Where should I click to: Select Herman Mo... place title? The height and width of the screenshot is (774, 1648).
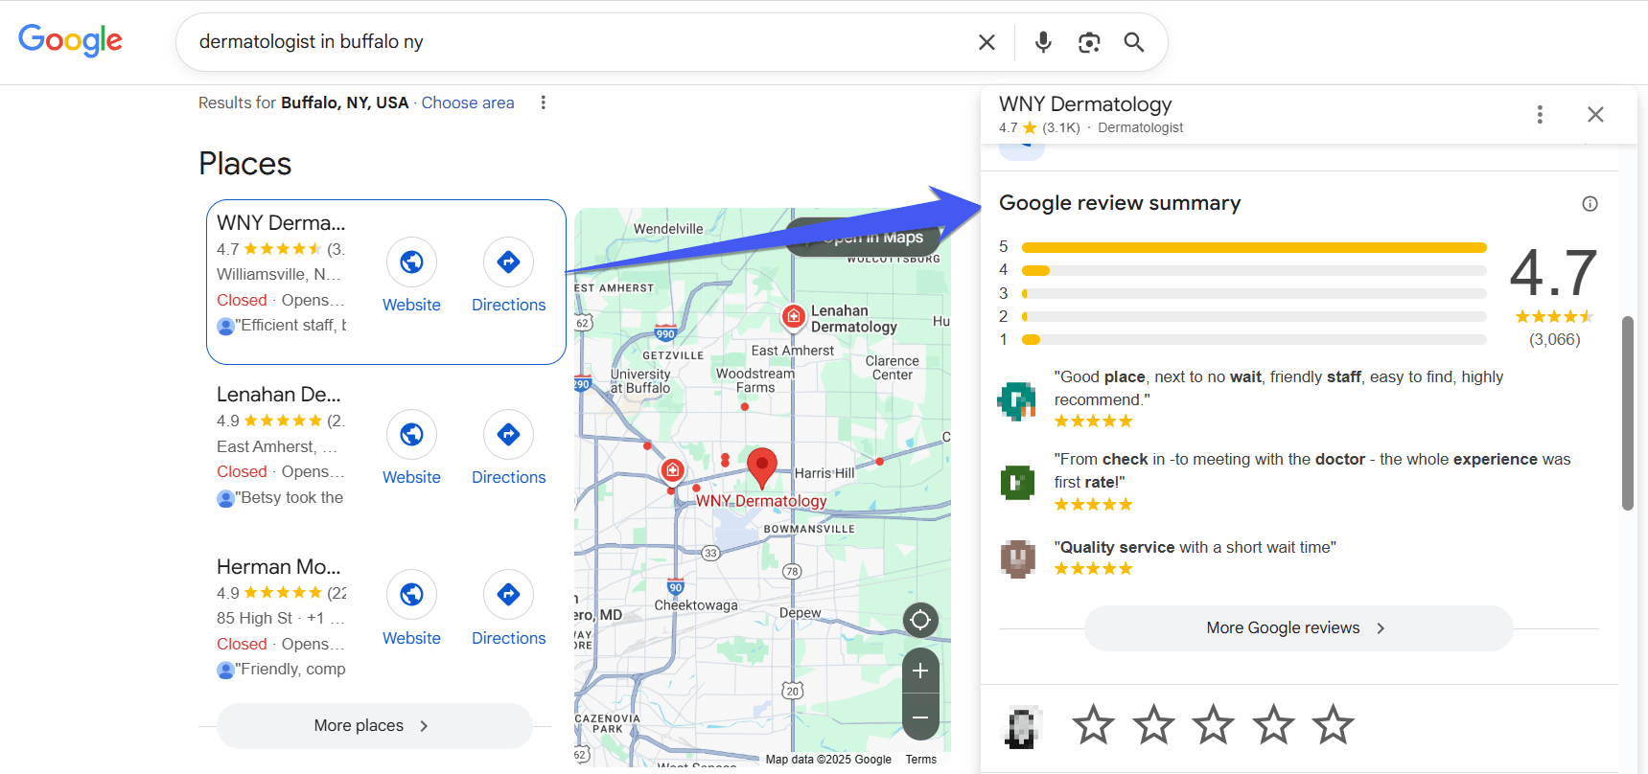coord(278,566)
